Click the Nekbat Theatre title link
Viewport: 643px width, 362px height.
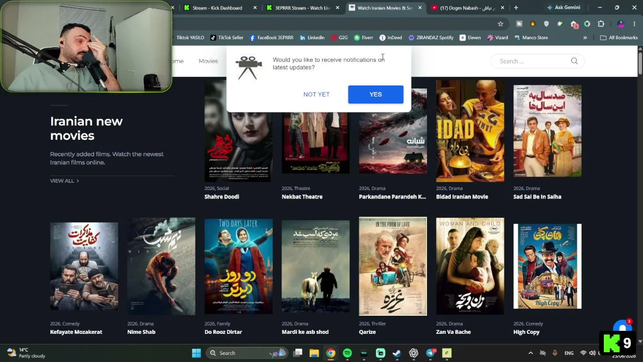tap(302, 197)
